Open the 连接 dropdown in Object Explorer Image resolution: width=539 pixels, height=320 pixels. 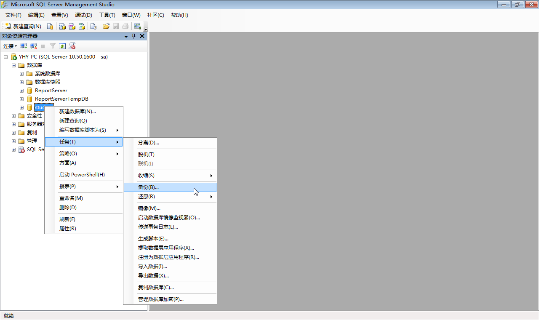(10, 46)
